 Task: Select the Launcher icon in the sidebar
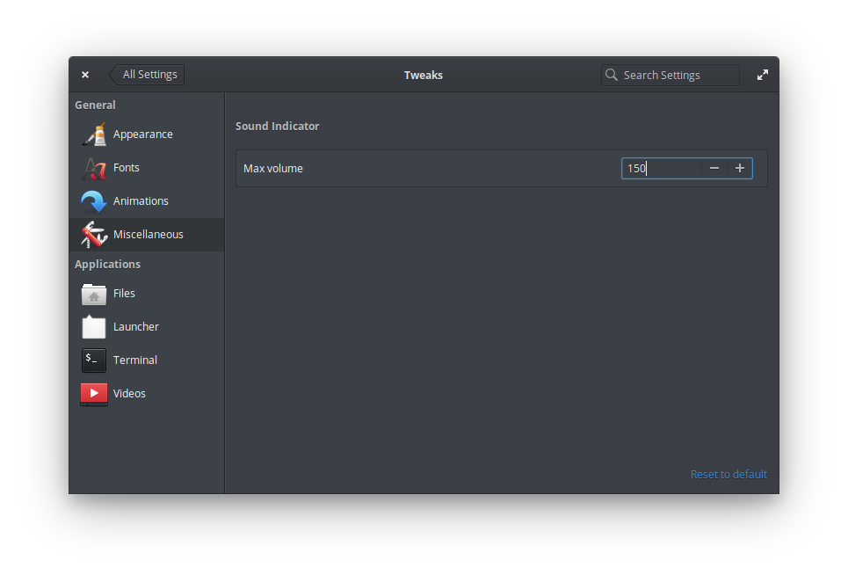click(94, 327)
